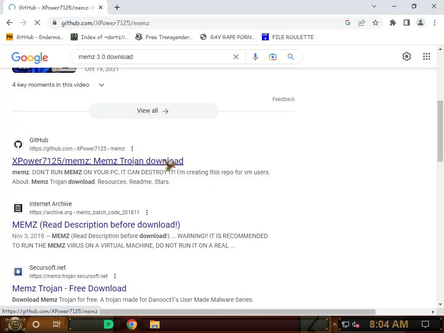Click the Securesoft.net favicon
The width and height of the screenshot is (444, 333).
[x=18, y=272]
